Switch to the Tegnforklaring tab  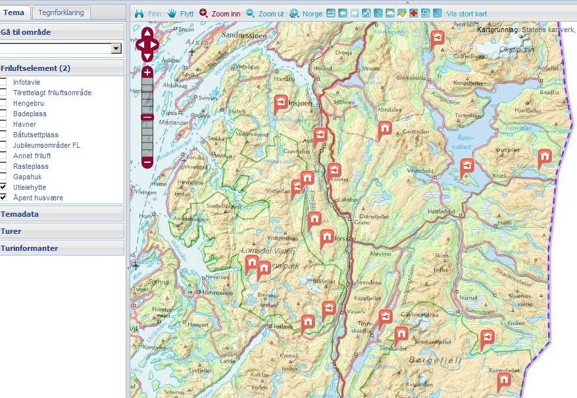click(61, 12)
